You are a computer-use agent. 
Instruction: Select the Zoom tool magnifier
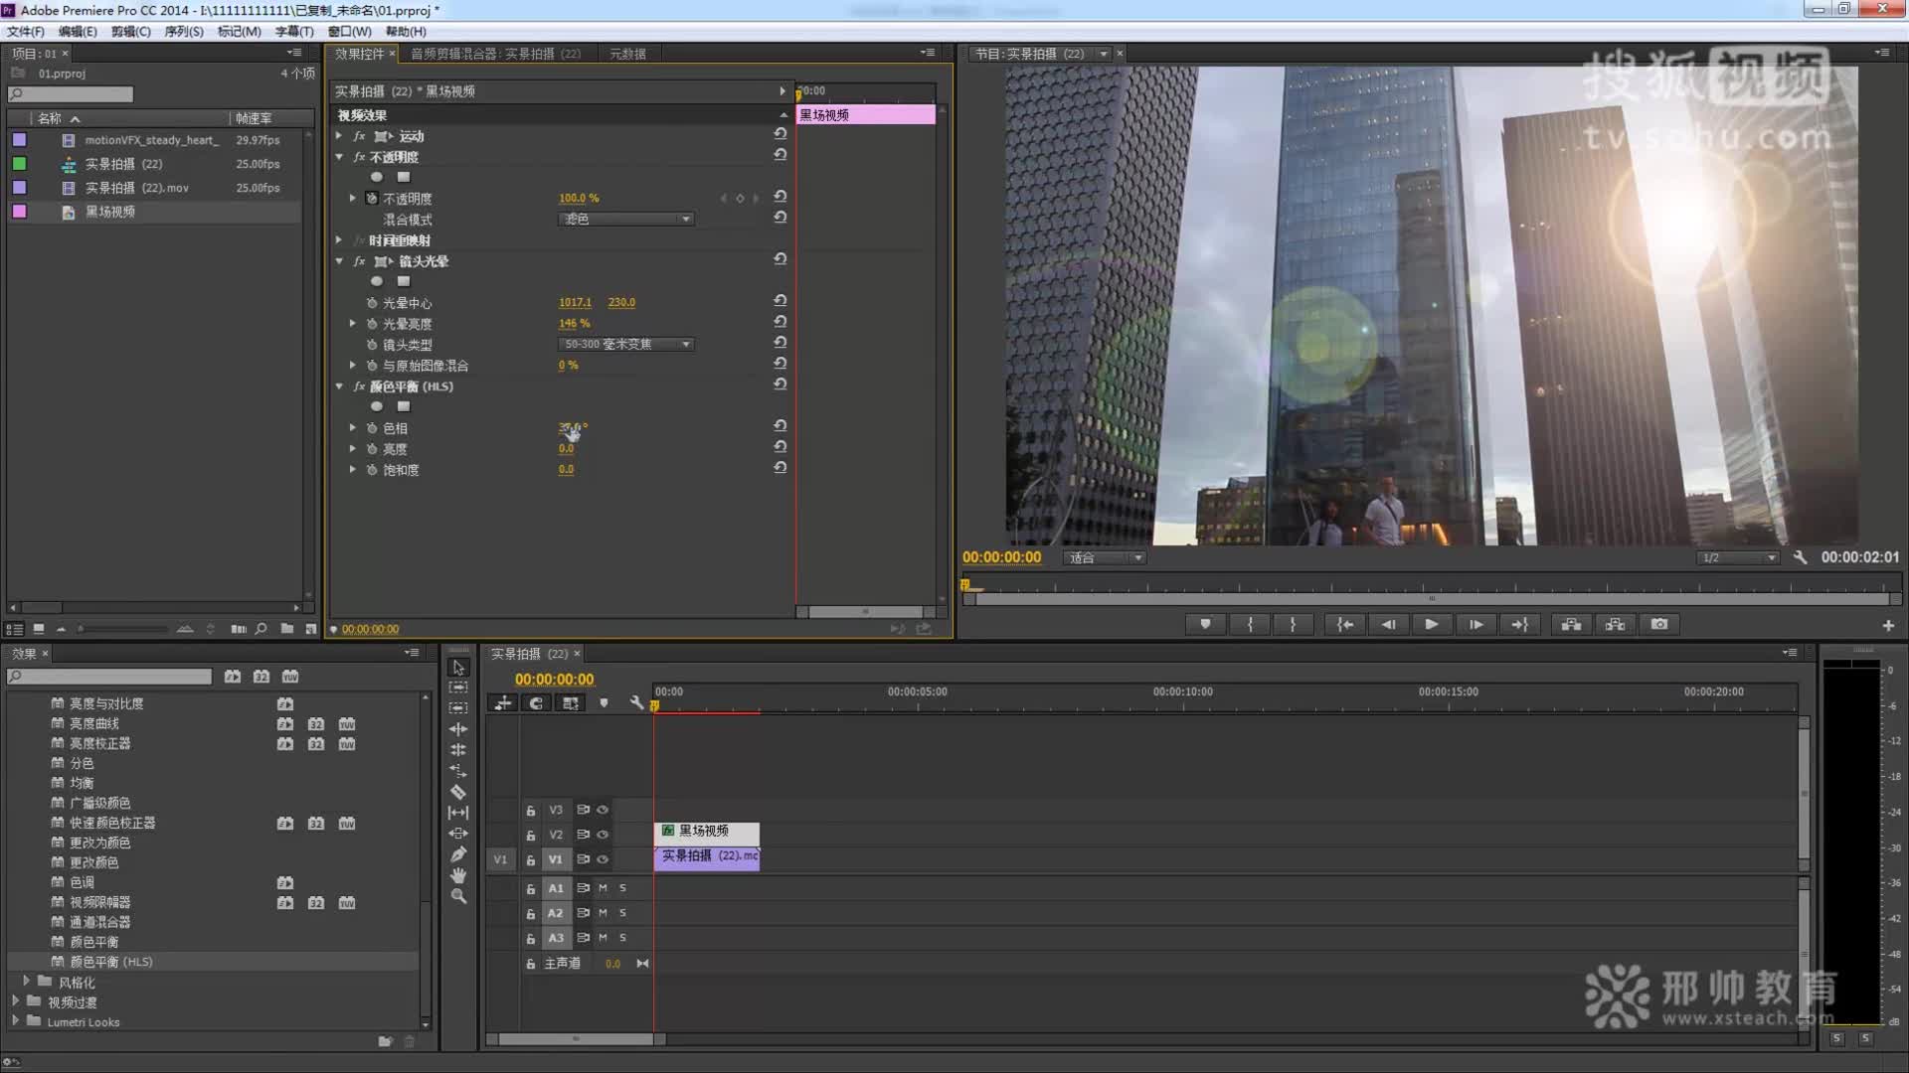tap(458, 896)
